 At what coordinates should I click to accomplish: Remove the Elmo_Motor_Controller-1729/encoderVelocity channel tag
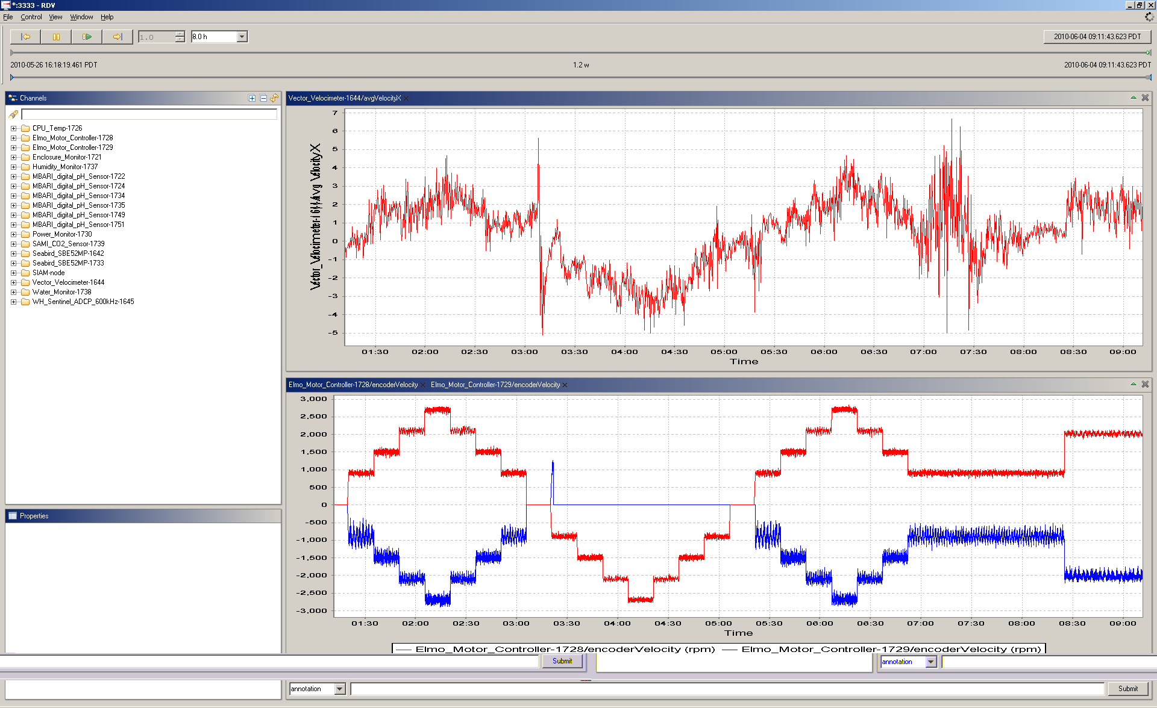[565, 385]
